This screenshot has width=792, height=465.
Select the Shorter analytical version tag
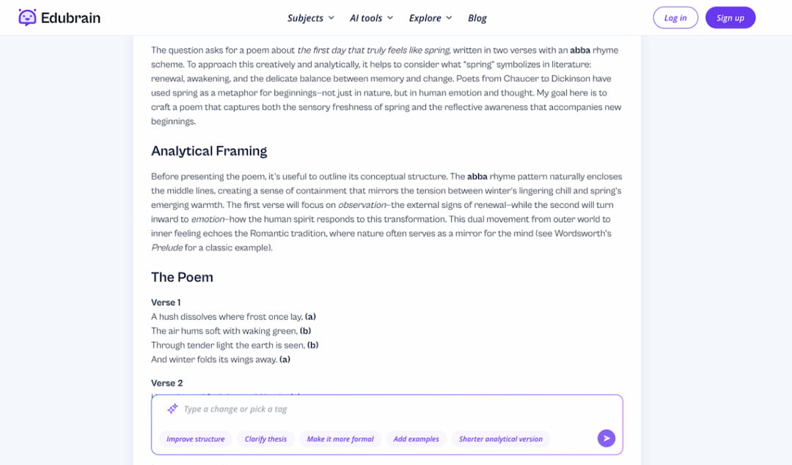tap(501, 439)
